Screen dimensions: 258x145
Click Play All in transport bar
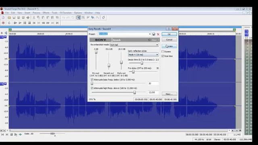(x=15, y=23)
